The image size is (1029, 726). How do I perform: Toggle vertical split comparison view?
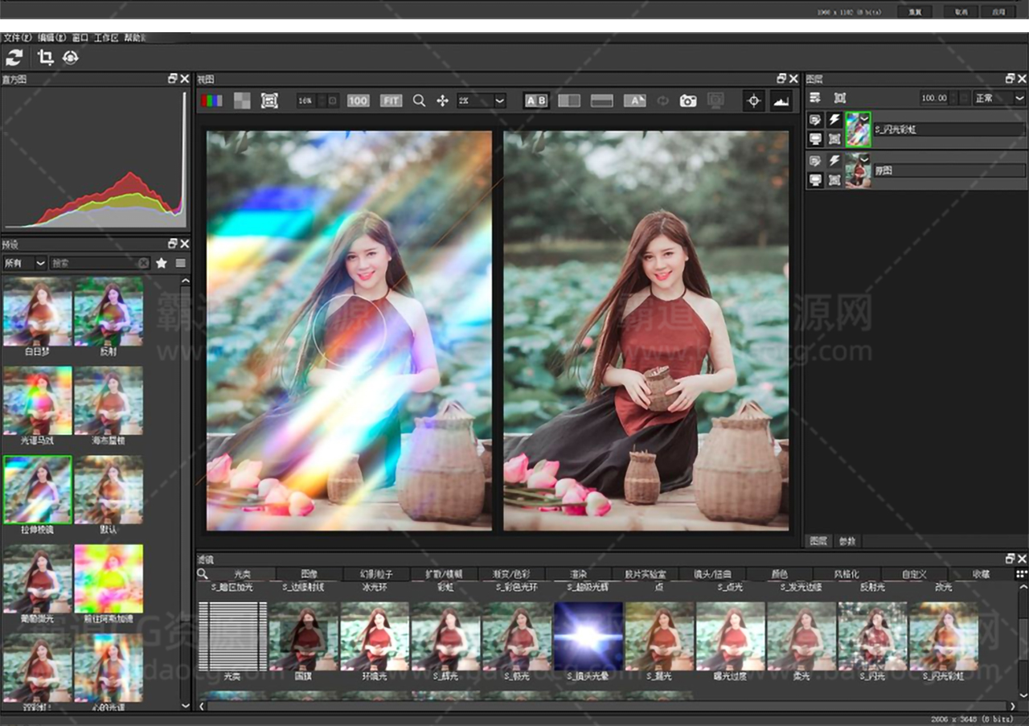click(x=569, y=100)
